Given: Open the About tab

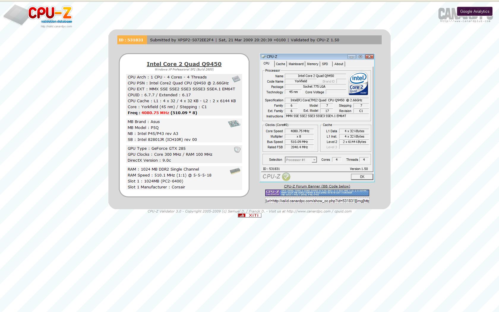Looking at the screenshot, I should [339, 64].
